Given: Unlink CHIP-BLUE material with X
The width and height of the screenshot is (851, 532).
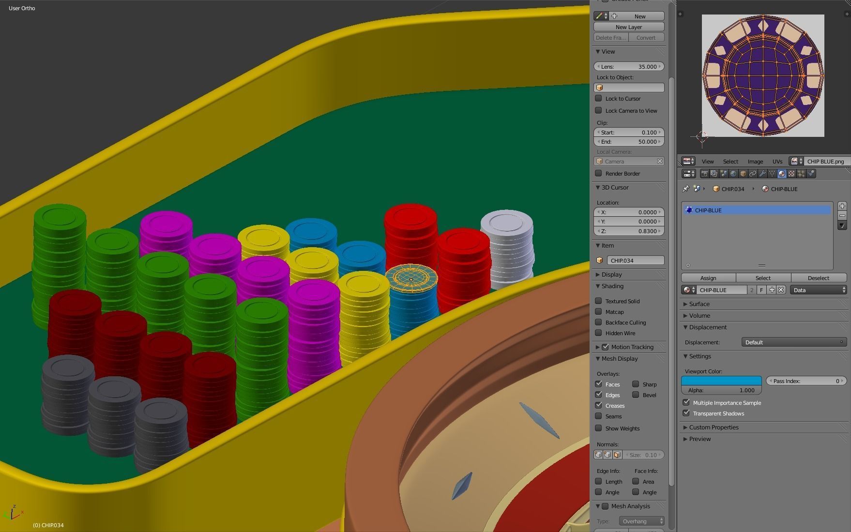Looking at the screenshot, I should 781,290.
